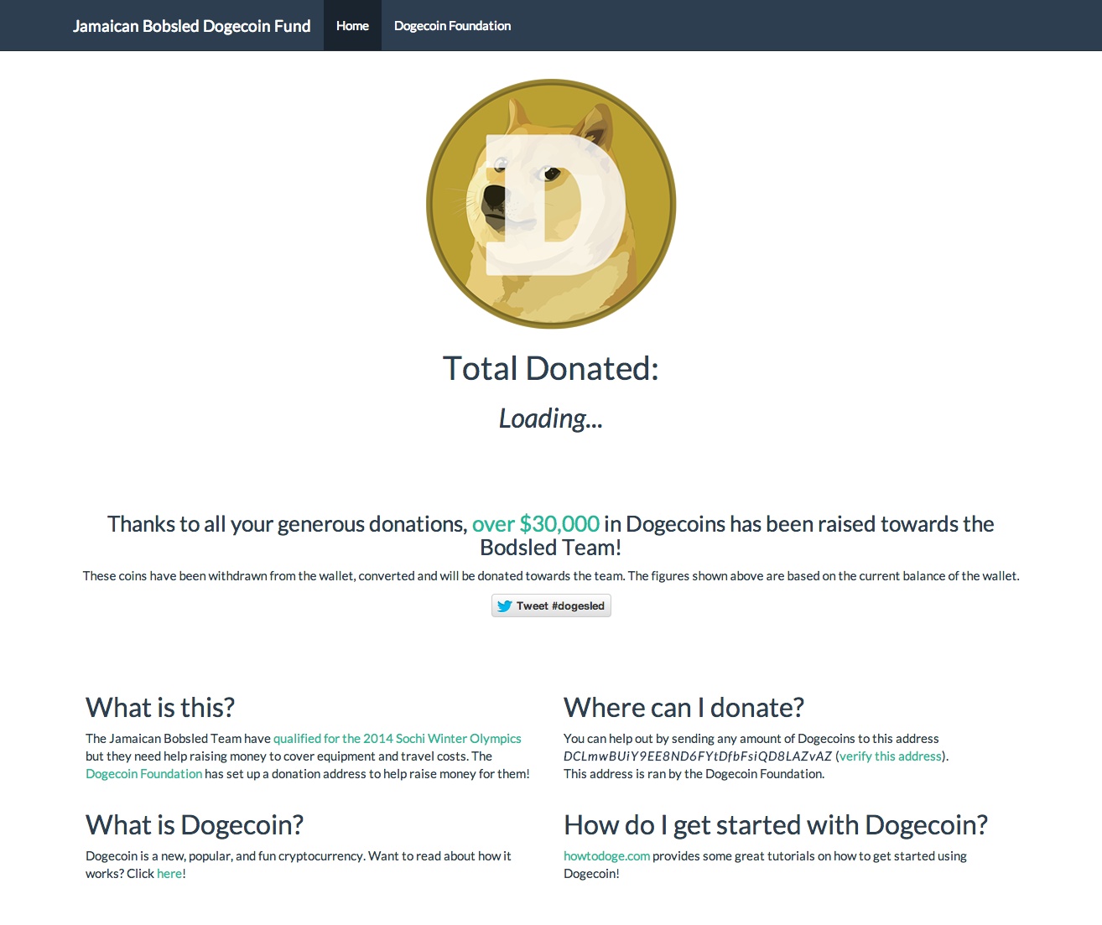This screenshot has width=1102, height=925.
Task: Click the 'verify this address' link
Action: pos(891,756)
